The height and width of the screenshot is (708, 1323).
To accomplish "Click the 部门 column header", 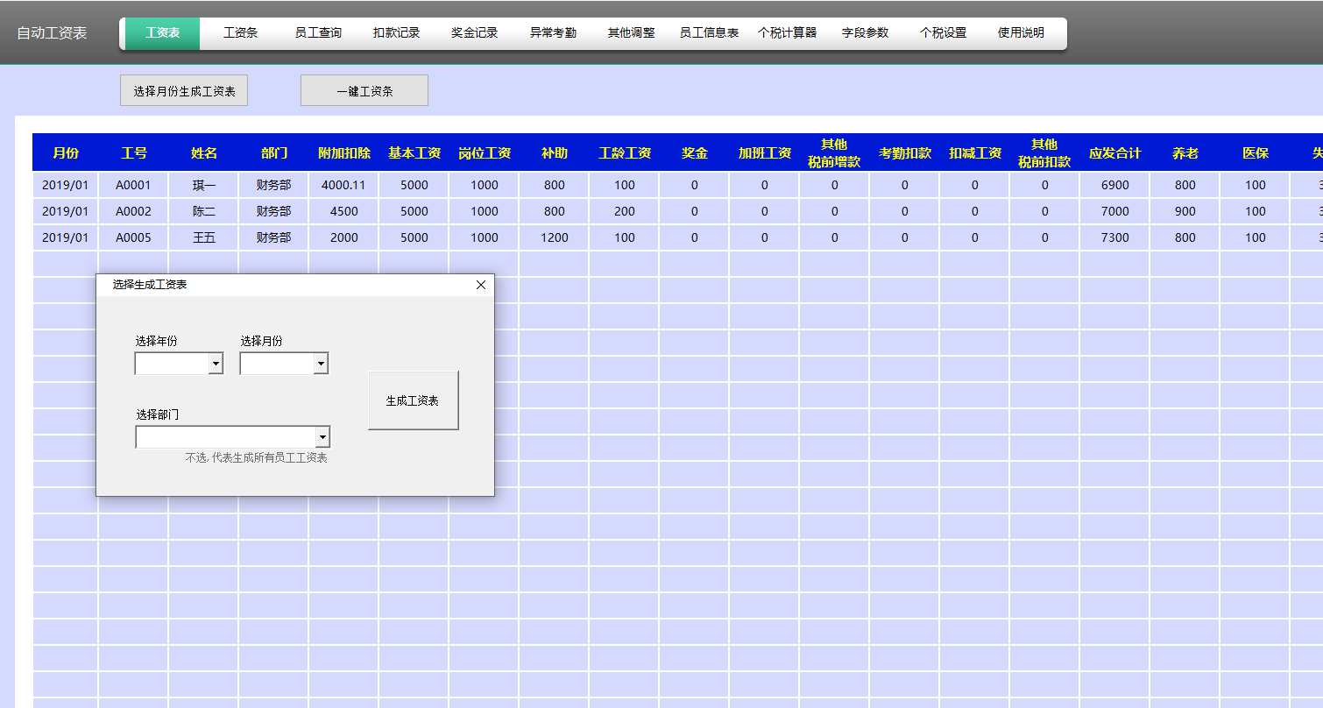I will 273,153.
